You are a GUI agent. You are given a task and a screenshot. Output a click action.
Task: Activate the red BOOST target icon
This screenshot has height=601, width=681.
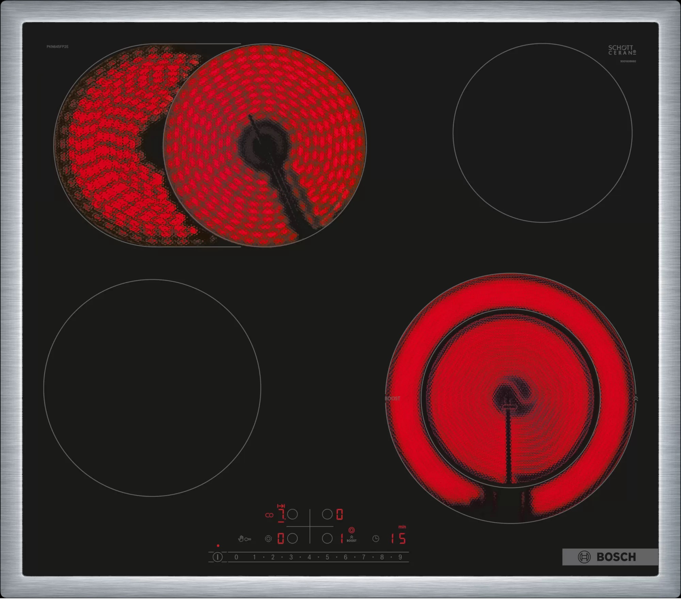coord(352,531)
